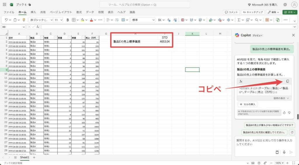Toggle wrap text
The image size is (299, 165).
tap(117, 20)
